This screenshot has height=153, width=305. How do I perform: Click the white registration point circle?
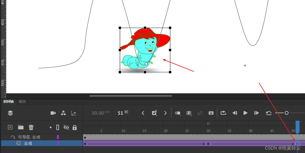pyautogui.click(x=146, y=64)
